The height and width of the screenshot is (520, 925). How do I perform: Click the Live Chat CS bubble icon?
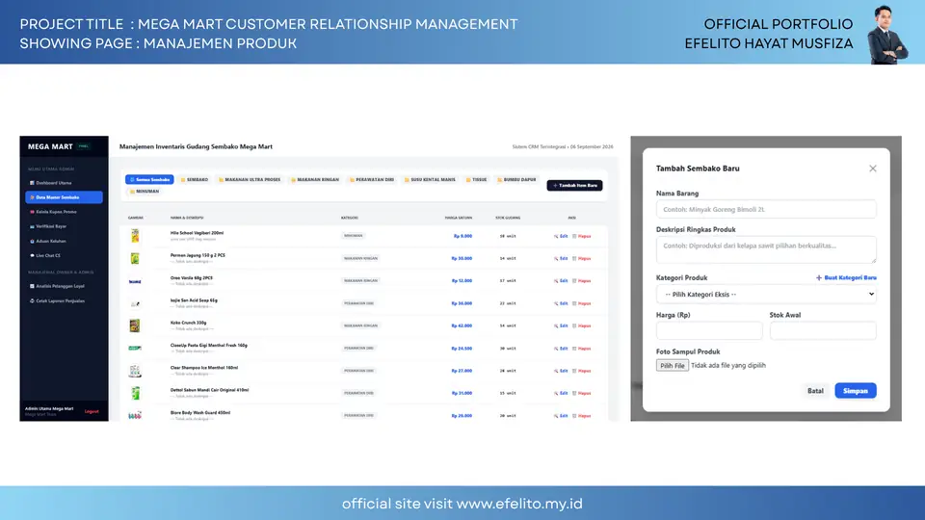click(32, 256)
